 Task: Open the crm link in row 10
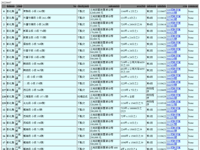174,77
